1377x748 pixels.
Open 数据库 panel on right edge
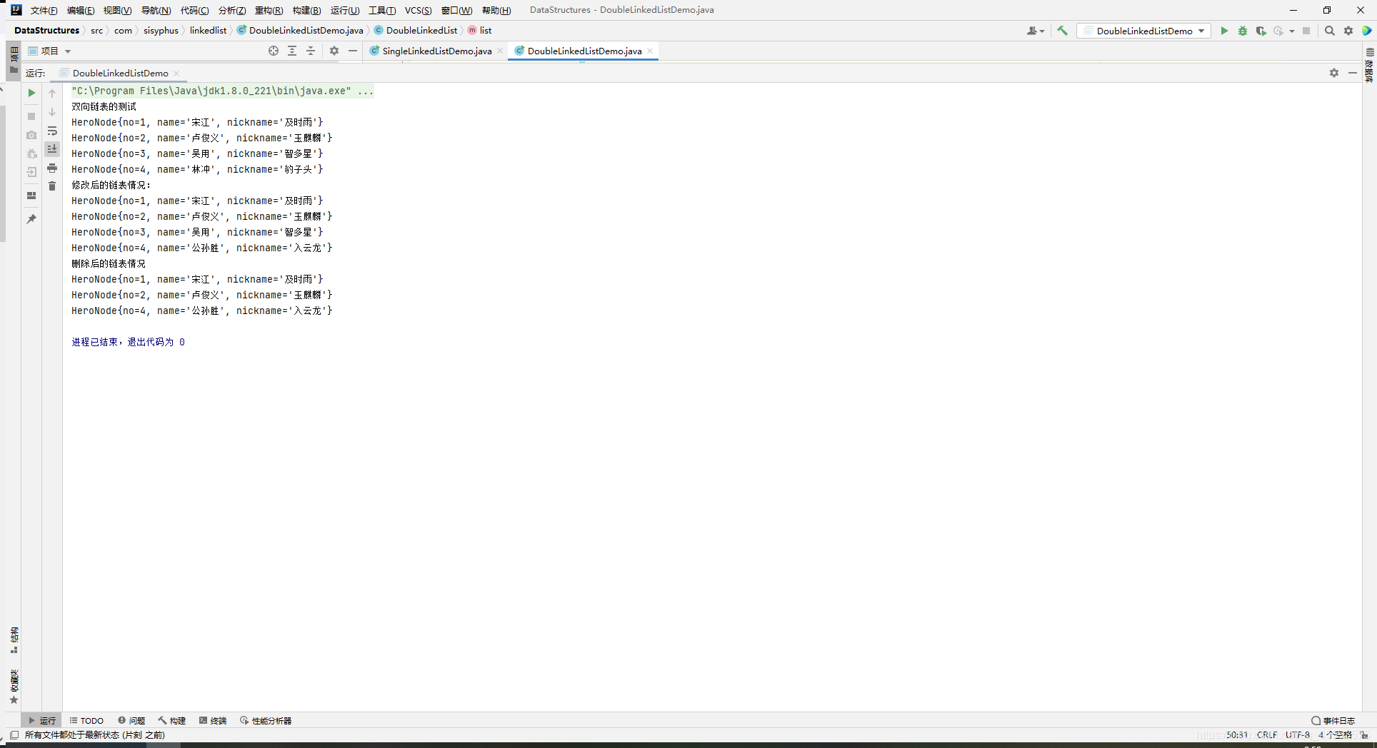tap(1369, 65)
